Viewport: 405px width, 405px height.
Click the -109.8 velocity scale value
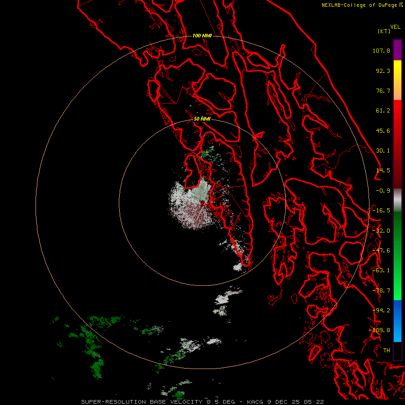pos(380,330)
